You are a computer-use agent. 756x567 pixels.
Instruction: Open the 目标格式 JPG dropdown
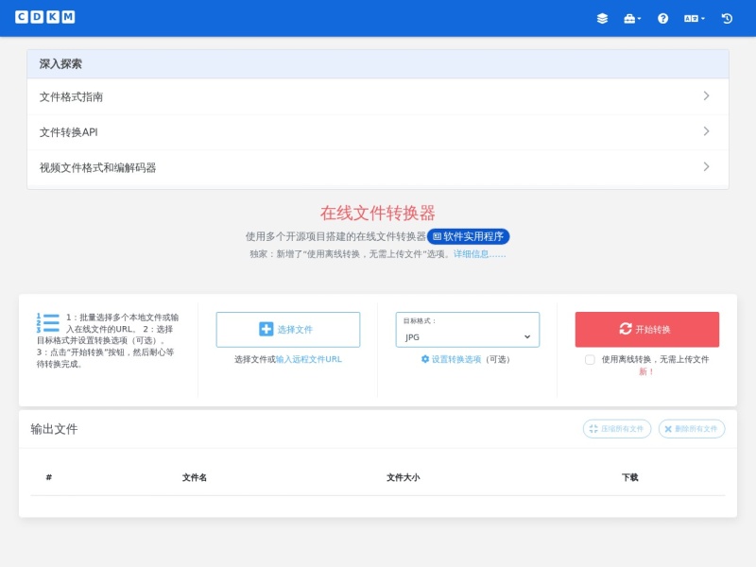467,330
